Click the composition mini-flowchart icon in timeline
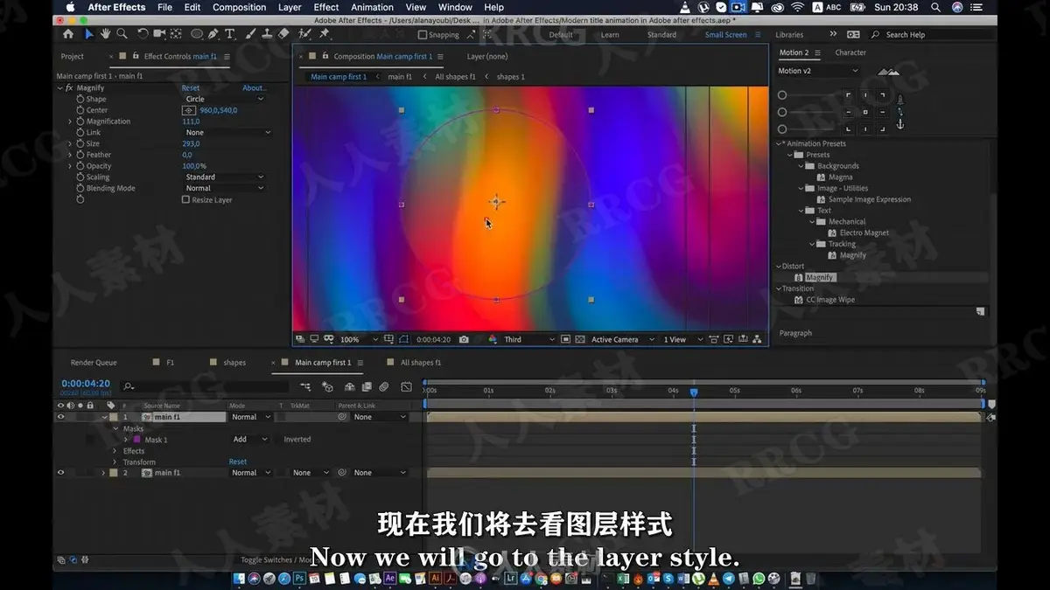Screen dimensions: 1050x590 coord(305,386)
